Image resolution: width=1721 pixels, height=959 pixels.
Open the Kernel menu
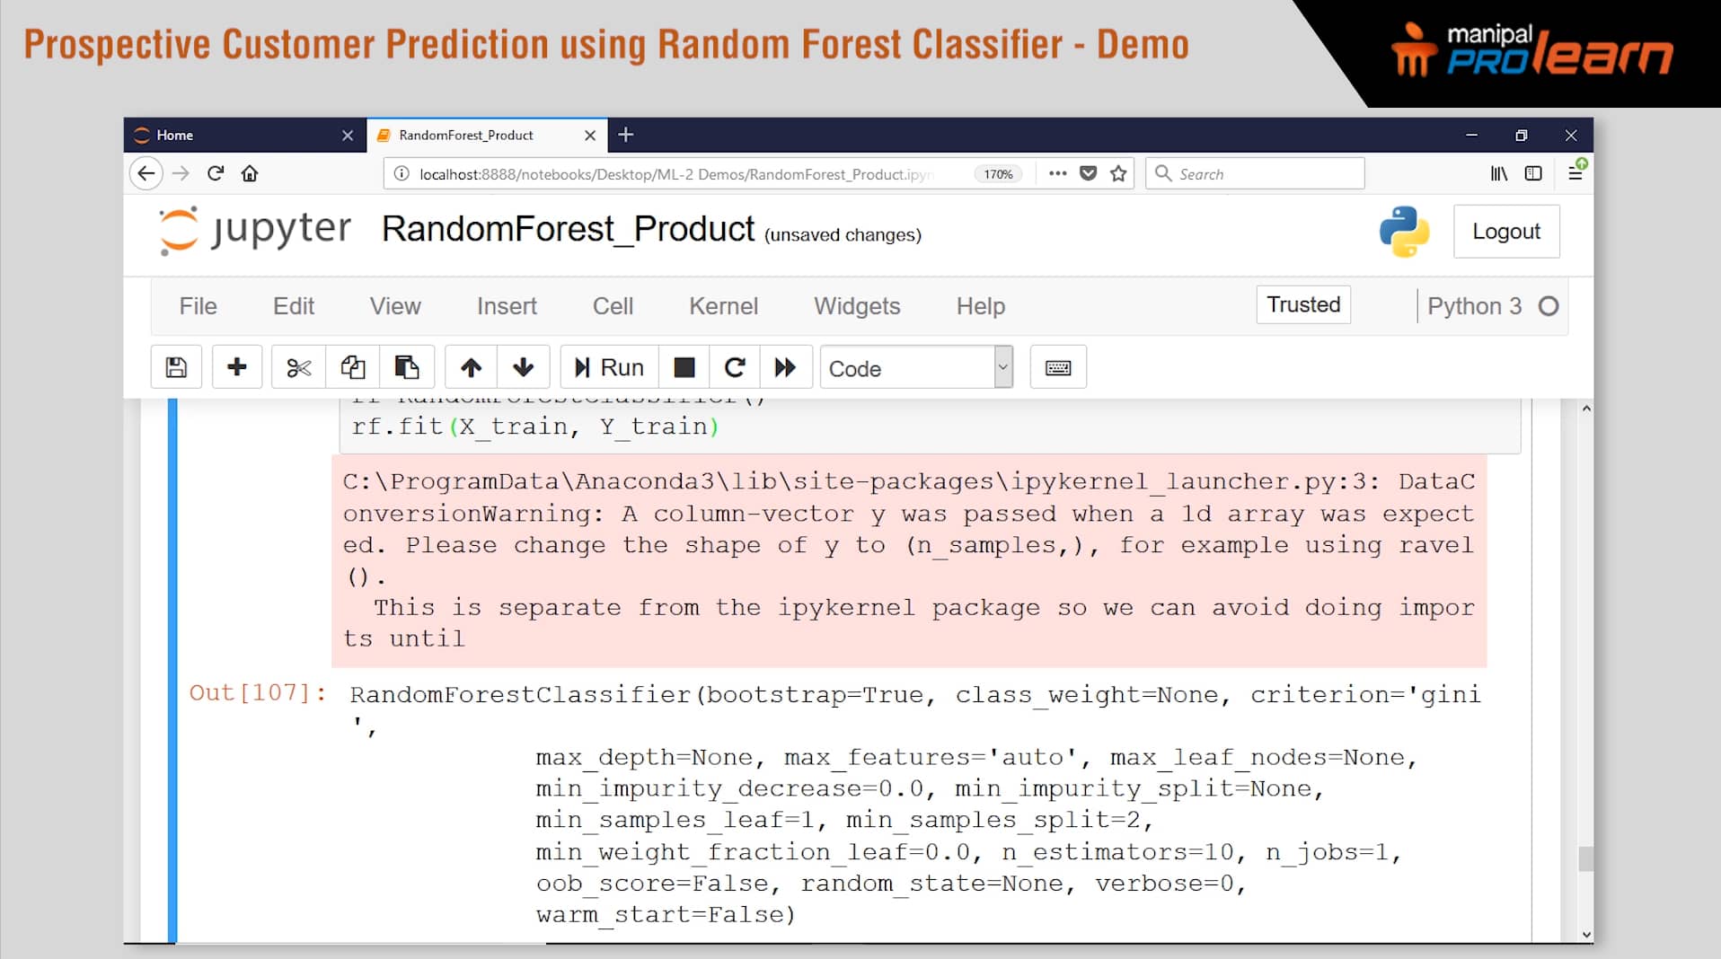(723, 306)
